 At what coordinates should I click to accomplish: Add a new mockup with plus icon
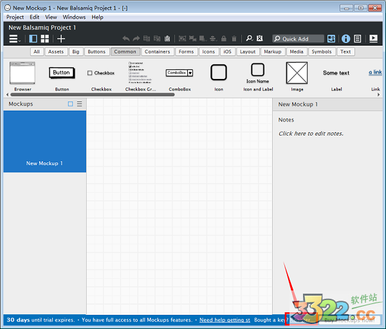pyautogui.click(x=61, y=39)
